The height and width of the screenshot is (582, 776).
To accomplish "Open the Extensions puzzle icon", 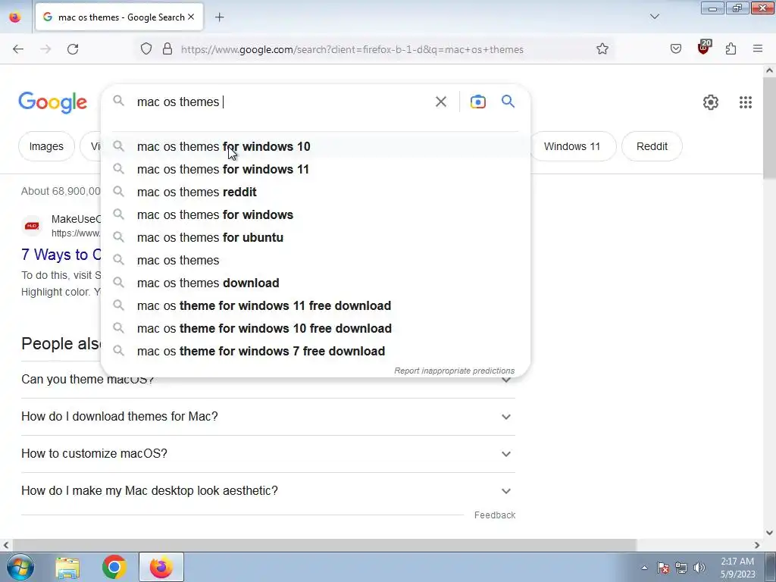I will (x=731, y=49).
